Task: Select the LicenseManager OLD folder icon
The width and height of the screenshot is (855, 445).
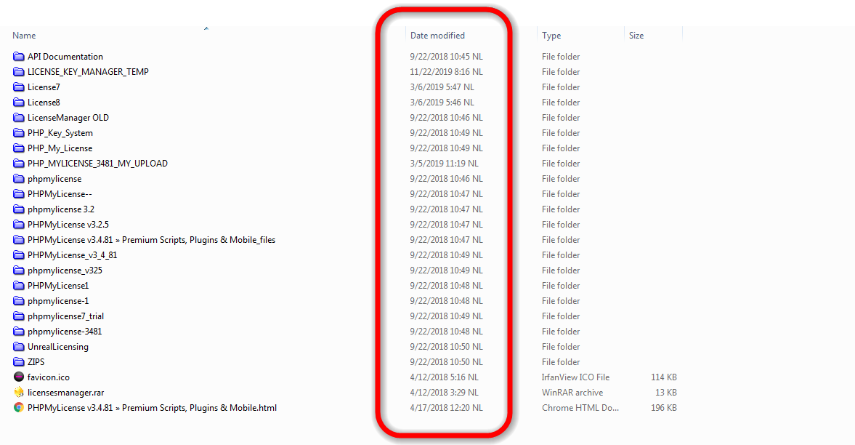Action: coord(19,117)
